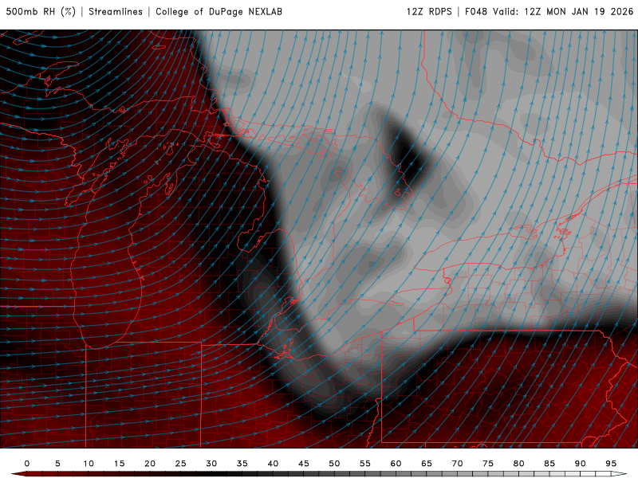Viewport: 638px width, 478px height.
Task: Click the '500mb RH (%)' title text
Action: [x=41, y=12]
